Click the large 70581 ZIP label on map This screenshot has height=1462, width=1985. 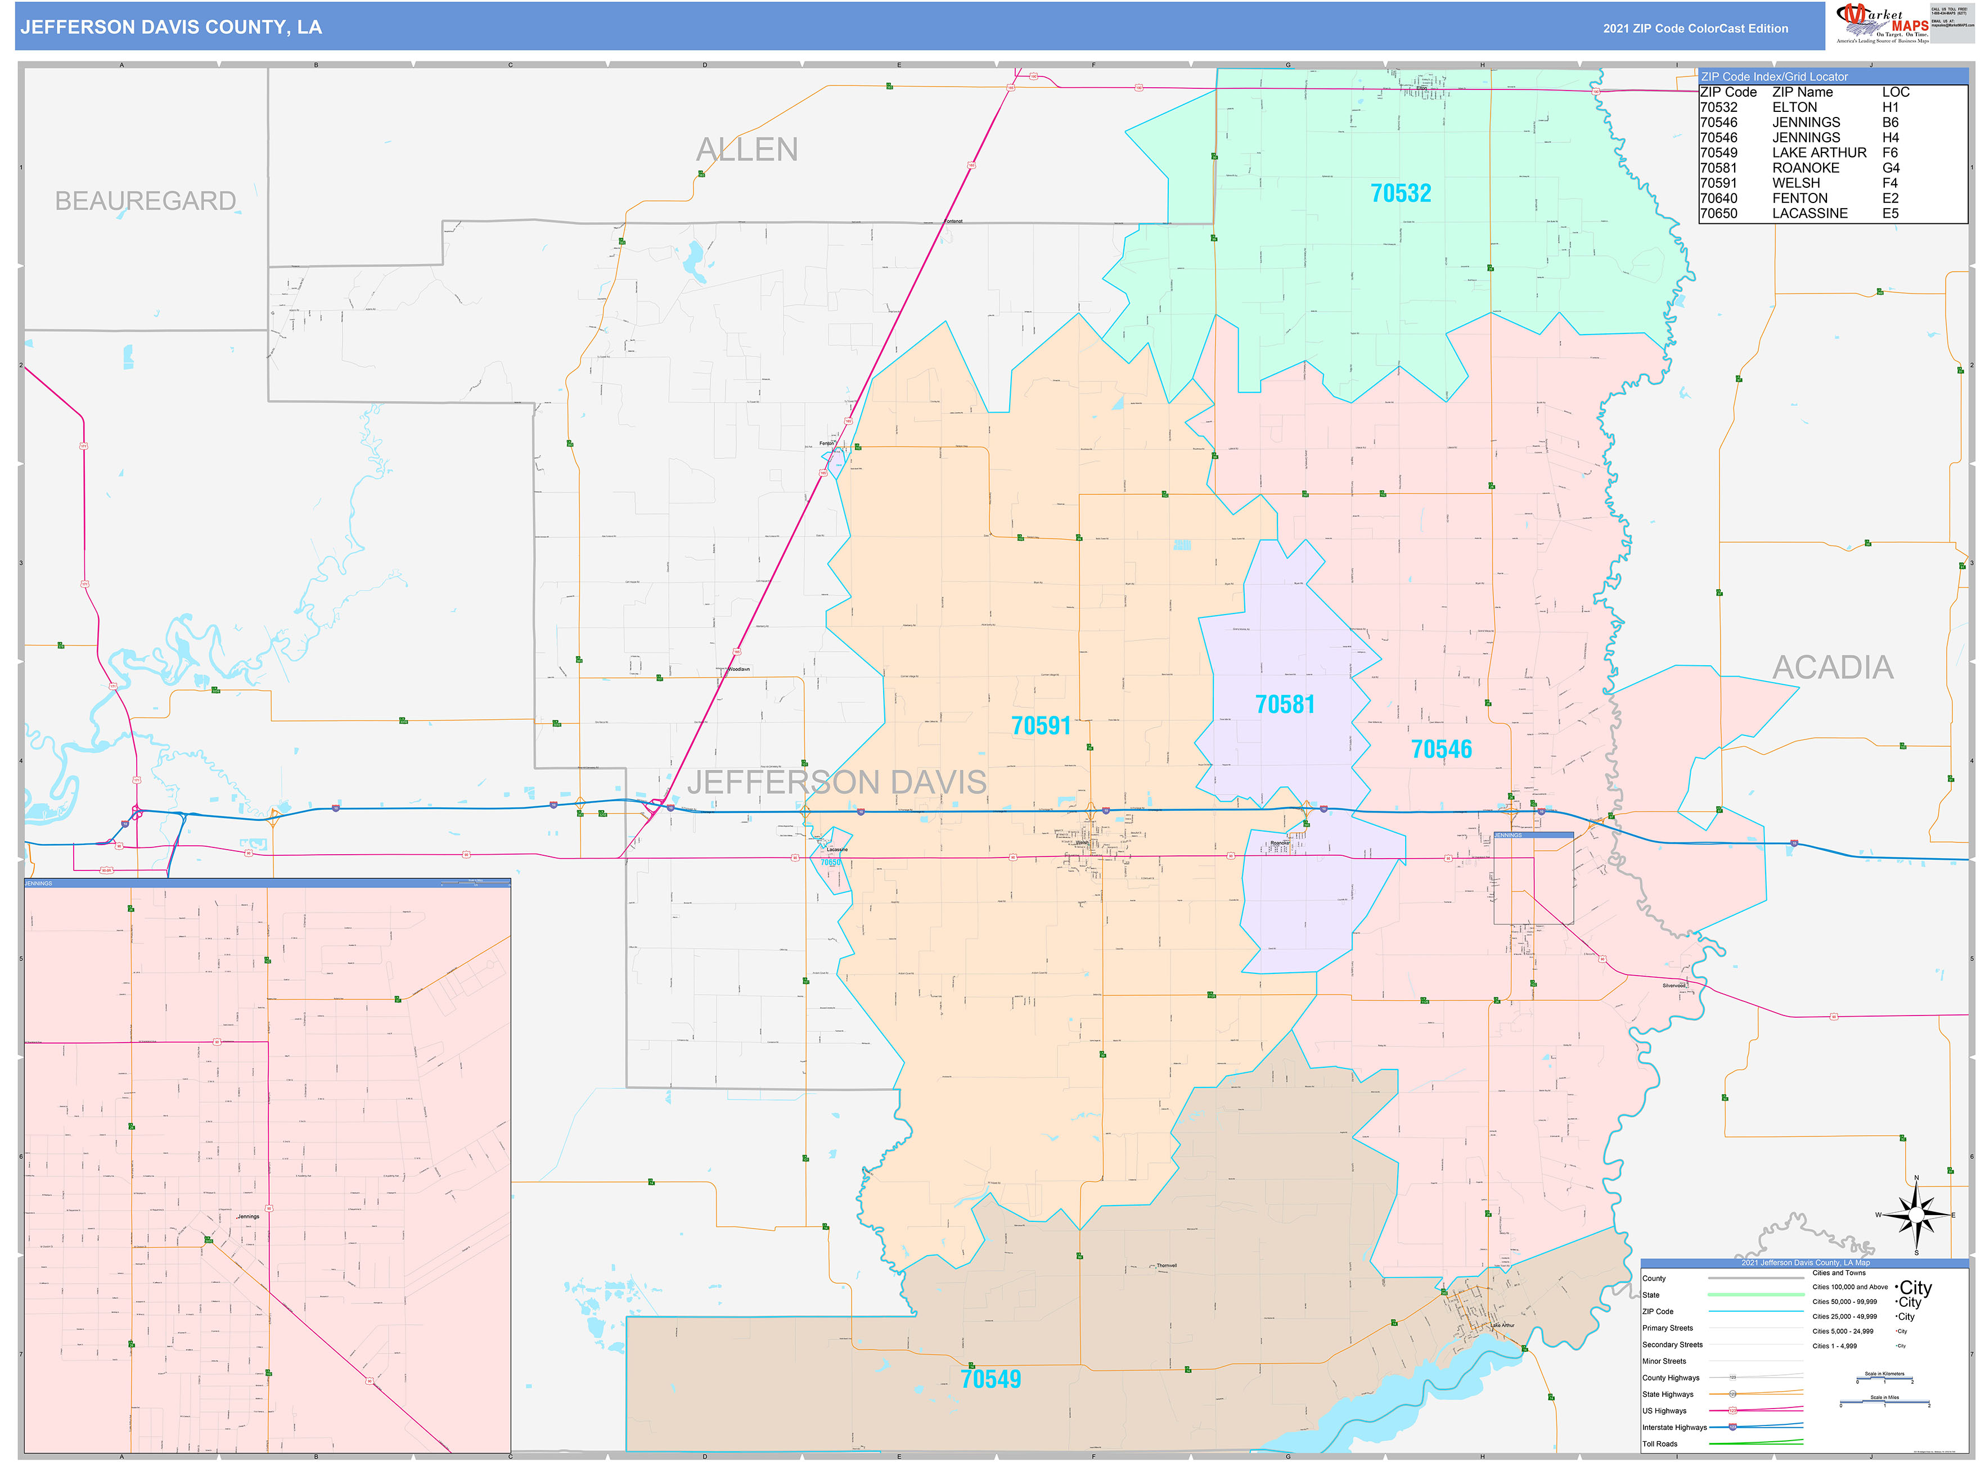(1285, 705)
